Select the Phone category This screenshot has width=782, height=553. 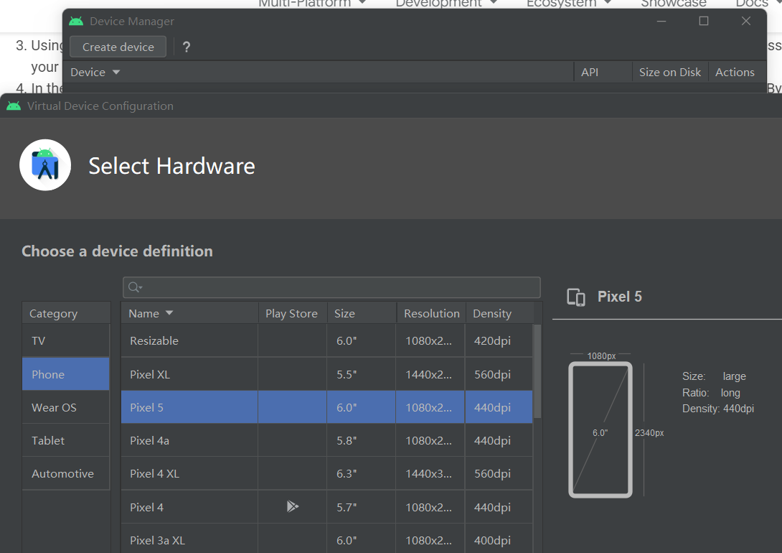coord(66,374)
